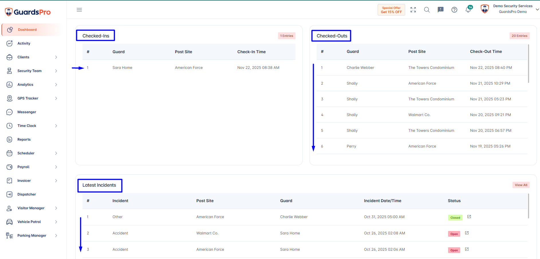Screen dimensions: 540x259
Task: Expand the Payroll sidebar submenu
Action: click(x=56, y=167)
